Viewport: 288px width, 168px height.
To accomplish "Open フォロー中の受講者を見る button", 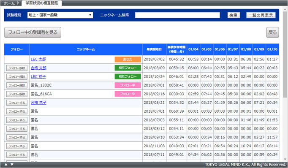I will pyautogui.click(x=33, y=33).
